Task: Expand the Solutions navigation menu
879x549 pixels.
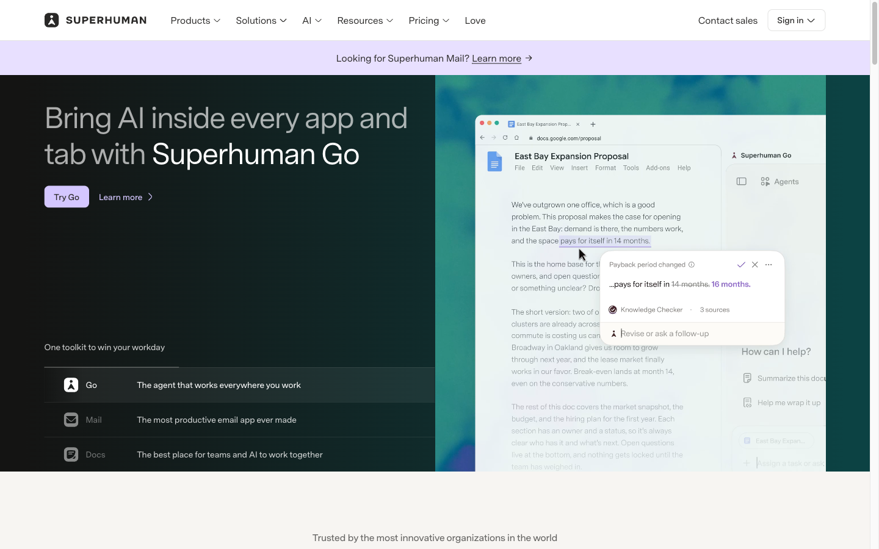Action: coord(261,21)
